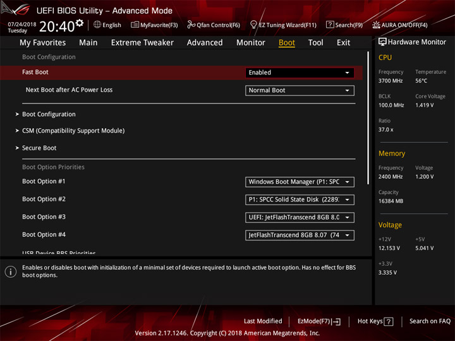
Task: Click EzMode(F7) button text
Action: pos(313,321)
